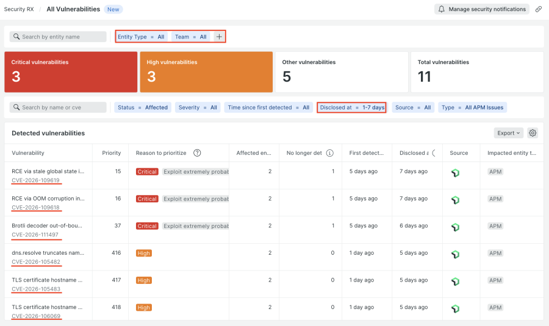Image resolution: width=549 pixels, height=326 pixels.
Task: Click the source icon for CVE-2026-111497
Action: [455, 227]
